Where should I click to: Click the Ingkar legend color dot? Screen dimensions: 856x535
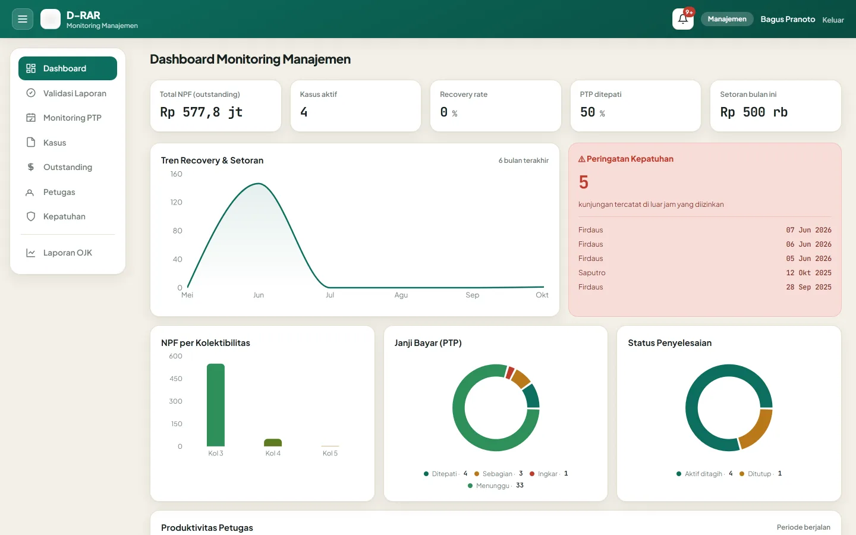[532, 474]
